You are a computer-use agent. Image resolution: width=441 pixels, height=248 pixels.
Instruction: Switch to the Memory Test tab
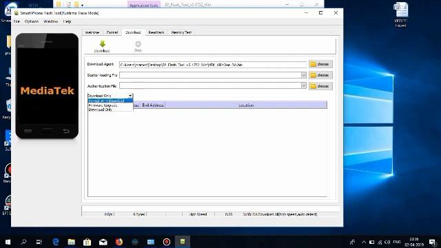pos(181,32)
